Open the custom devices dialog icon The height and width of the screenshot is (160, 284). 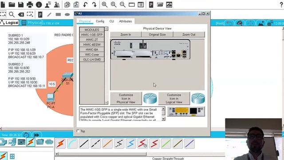coord(141,4)
